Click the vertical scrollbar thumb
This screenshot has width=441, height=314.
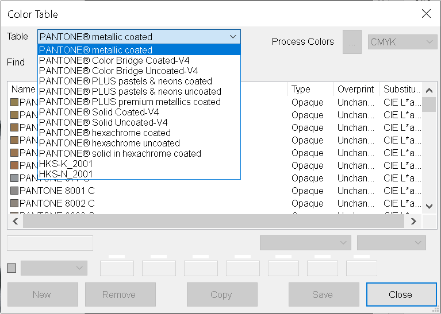click(x=429, y=104)
